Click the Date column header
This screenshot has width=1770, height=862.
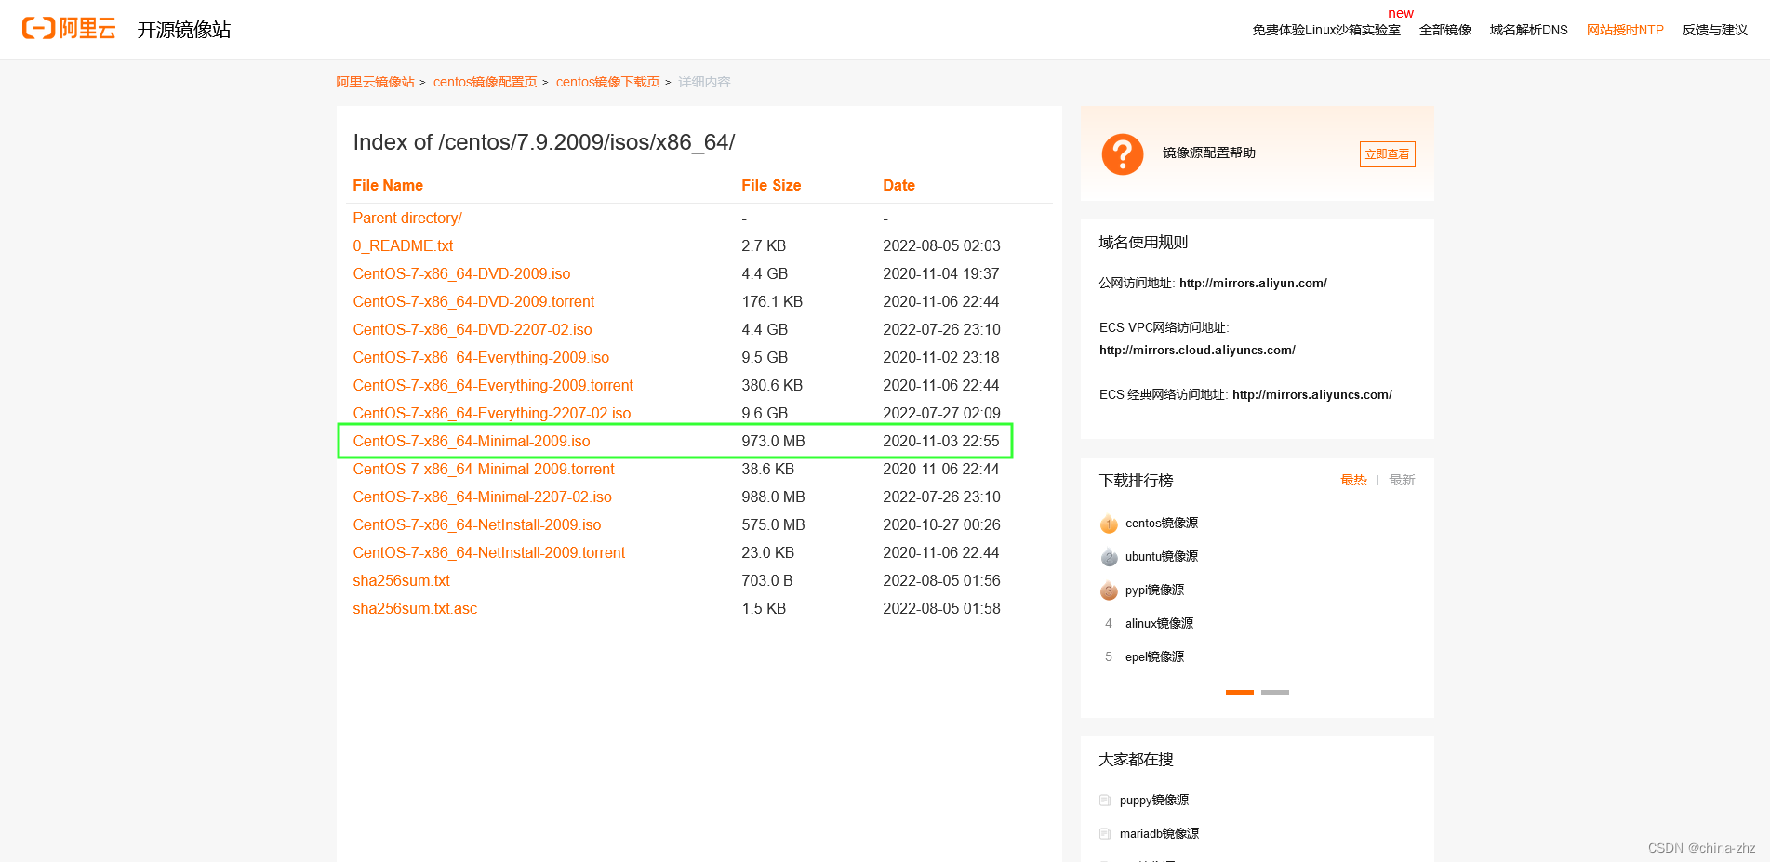pos(898,185)
